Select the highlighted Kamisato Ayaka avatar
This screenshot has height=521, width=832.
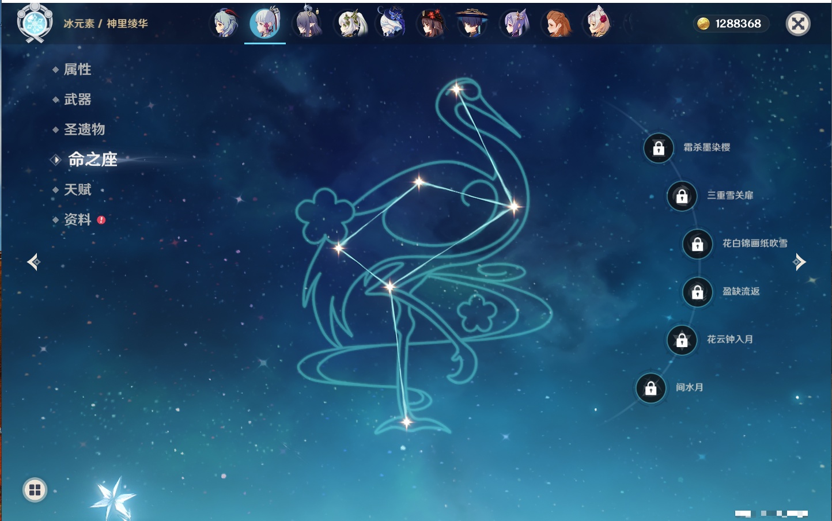pyautogui.click(x=265, y=24)
